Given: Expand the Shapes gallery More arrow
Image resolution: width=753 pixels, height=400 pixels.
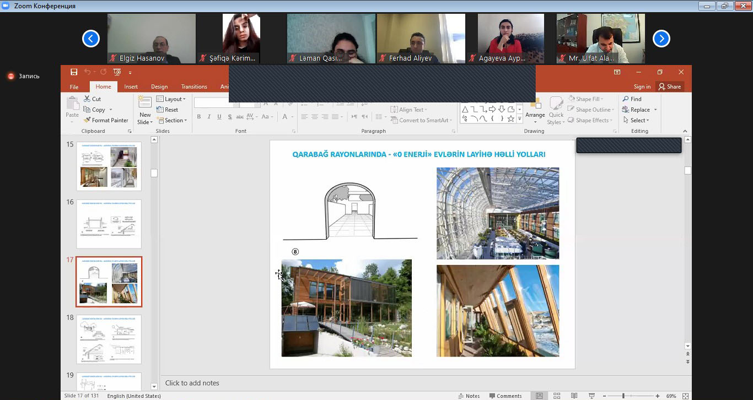Looking at the screenshot, I should (519, 119).
